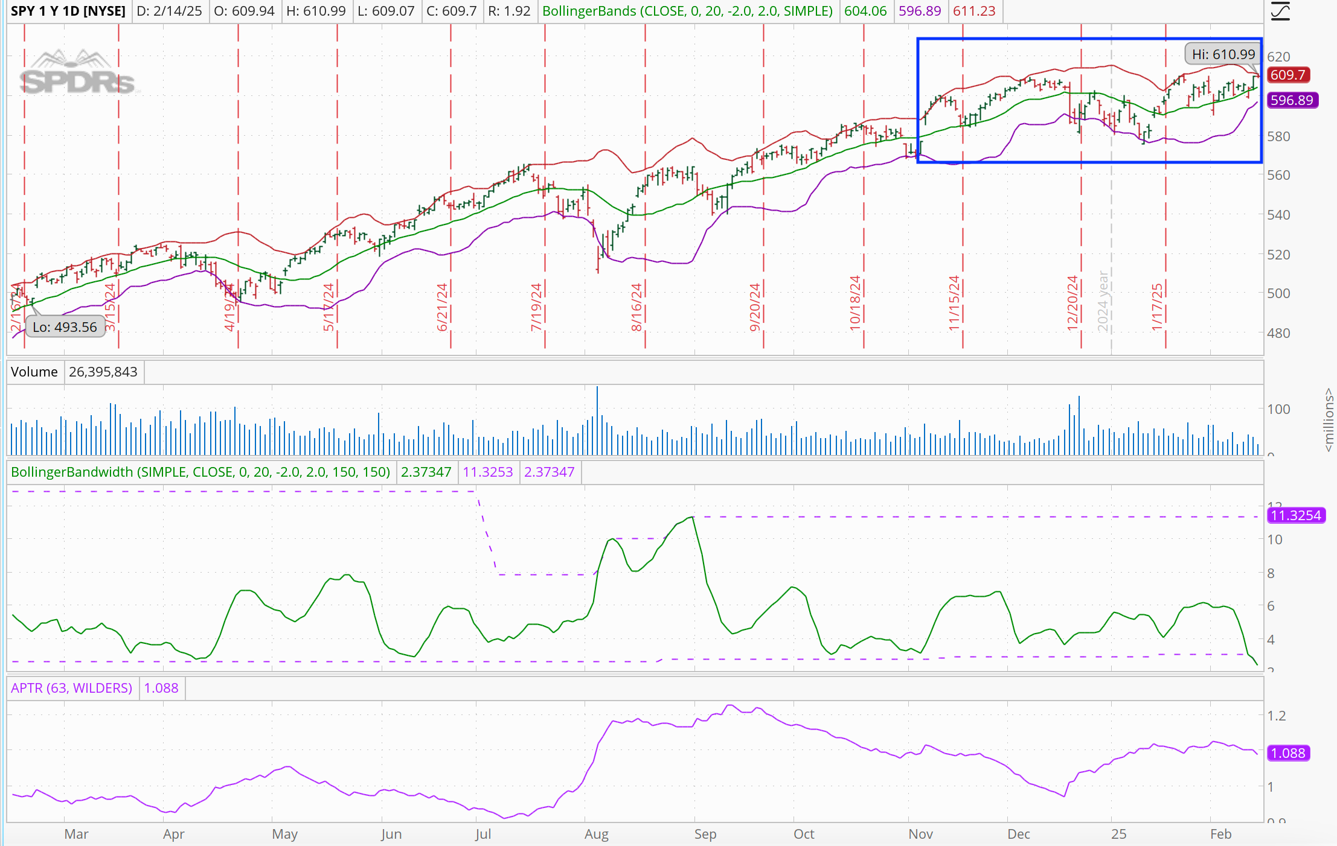
Task: Click the 8/16/24 expiration date marker
Action: pyautogui.click(x=636, y=307)
